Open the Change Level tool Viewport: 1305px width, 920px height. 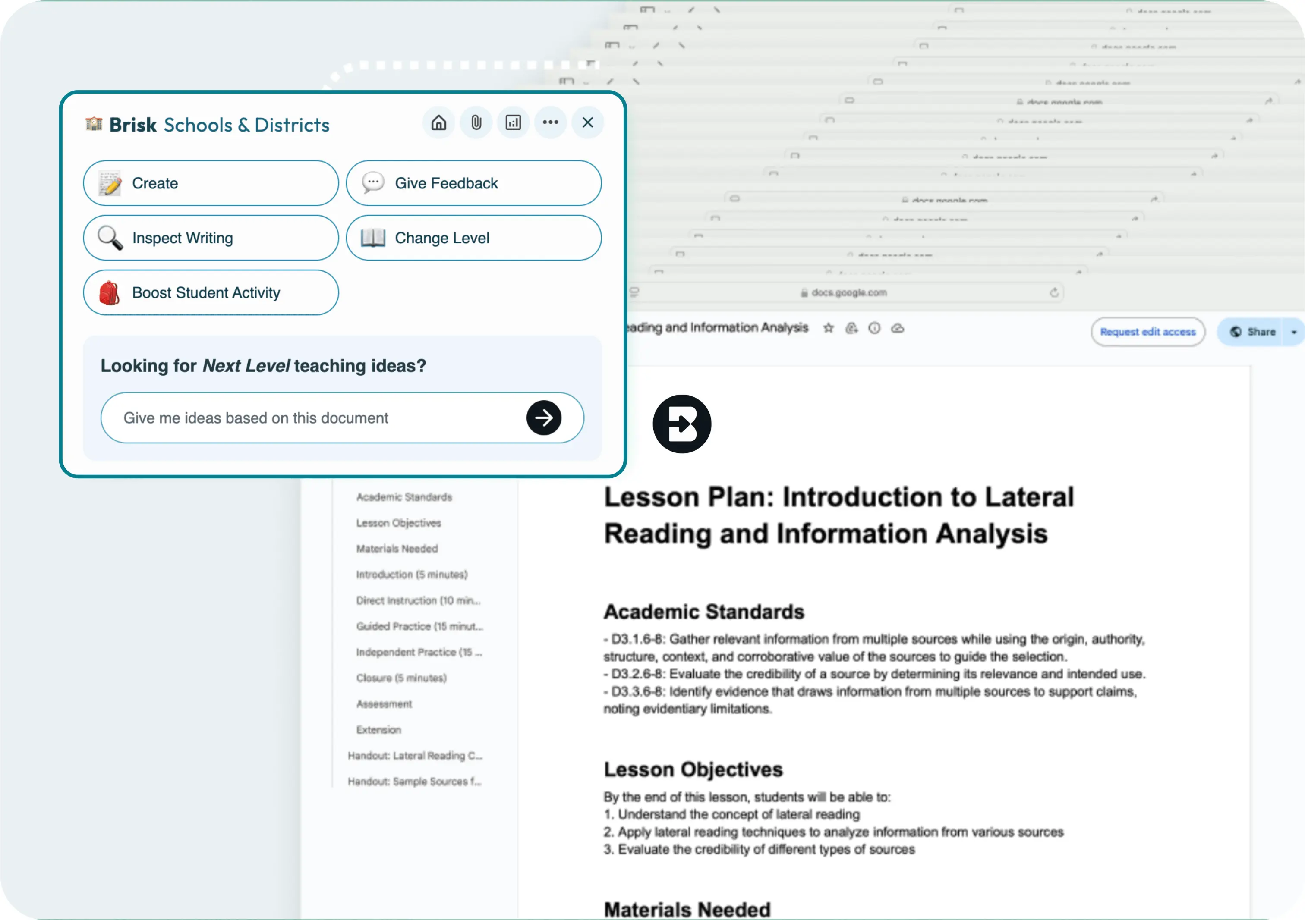tap(473, 237)
